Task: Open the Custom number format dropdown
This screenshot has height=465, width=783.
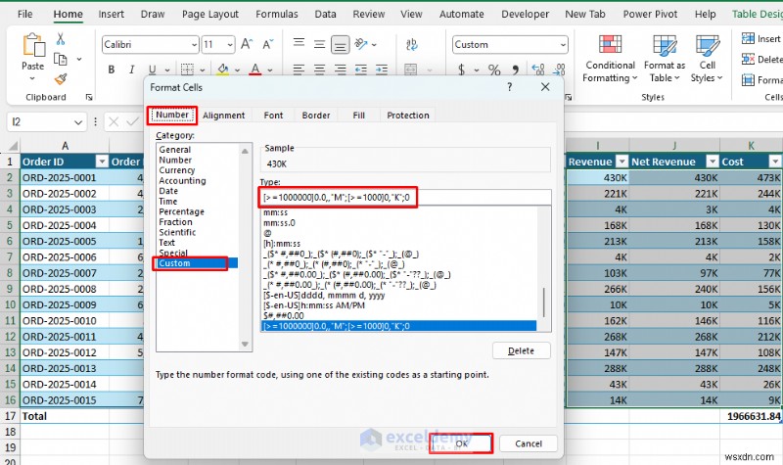Action: click(x=563, y=45)
